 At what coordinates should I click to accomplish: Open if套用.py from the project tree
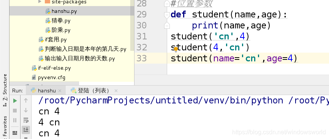tap(55, 39)
